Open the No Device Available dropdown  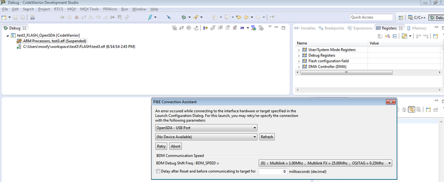(206, 137)
